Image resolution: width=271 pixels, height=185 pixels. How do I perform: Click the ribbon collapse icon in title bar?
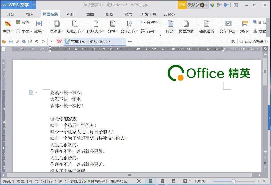pyautogui.click(x=235, y=5)
